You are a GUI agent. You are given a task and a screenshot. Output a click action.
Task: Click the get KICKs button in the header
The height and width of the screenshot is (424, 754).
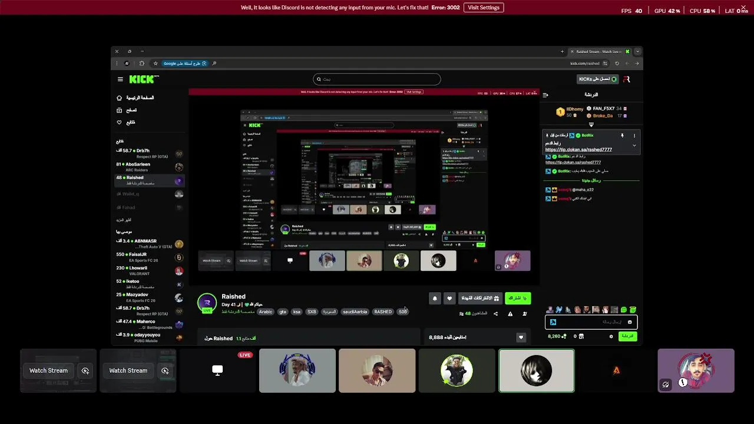click(x=597, y=79)
